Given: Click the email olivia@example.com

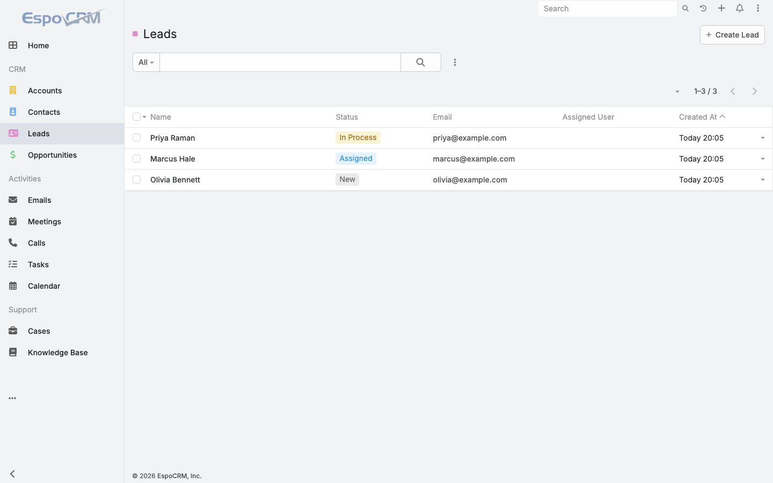Looking at the screenshot, I should (470, 180).
